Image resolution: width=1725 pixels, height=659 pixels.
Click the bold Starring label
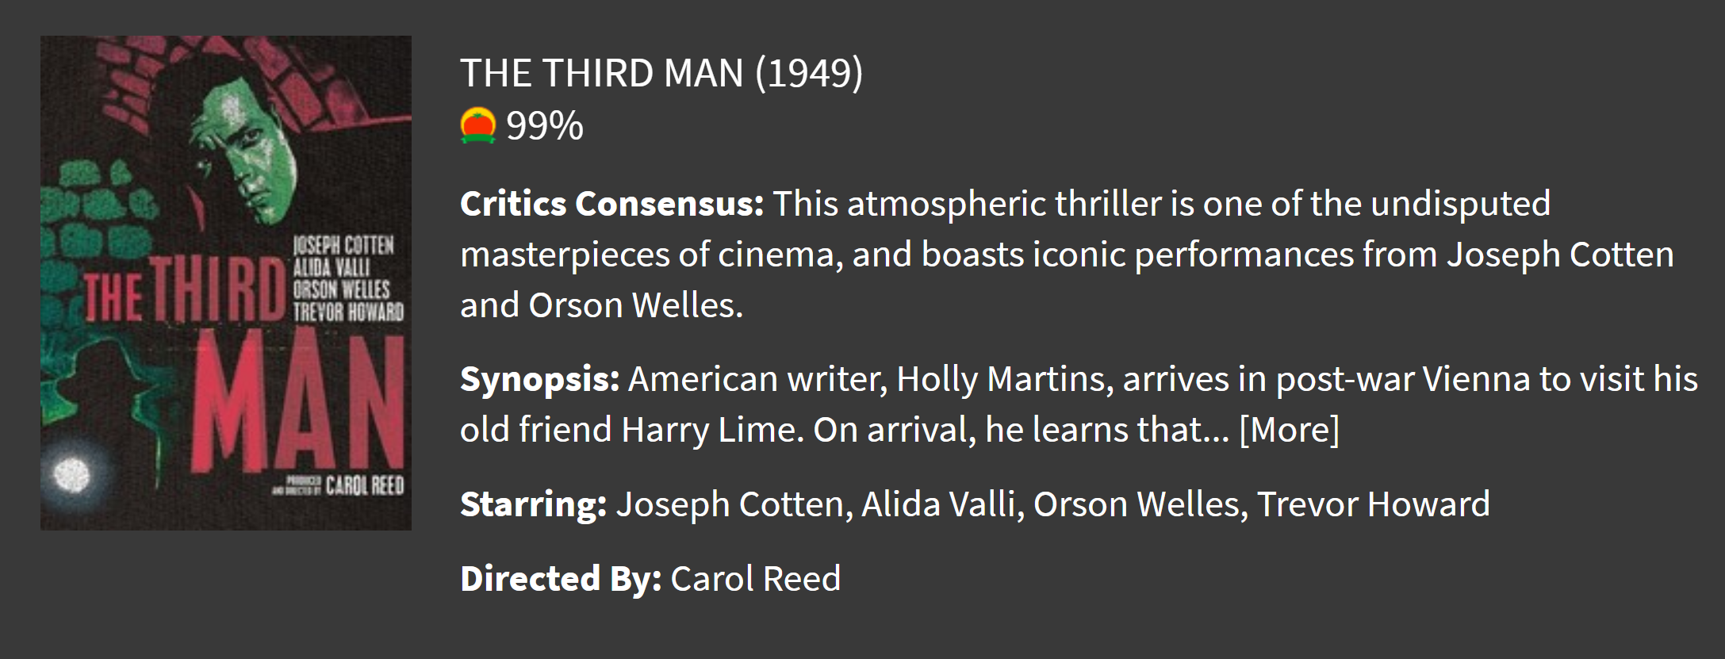pos(533,504)
